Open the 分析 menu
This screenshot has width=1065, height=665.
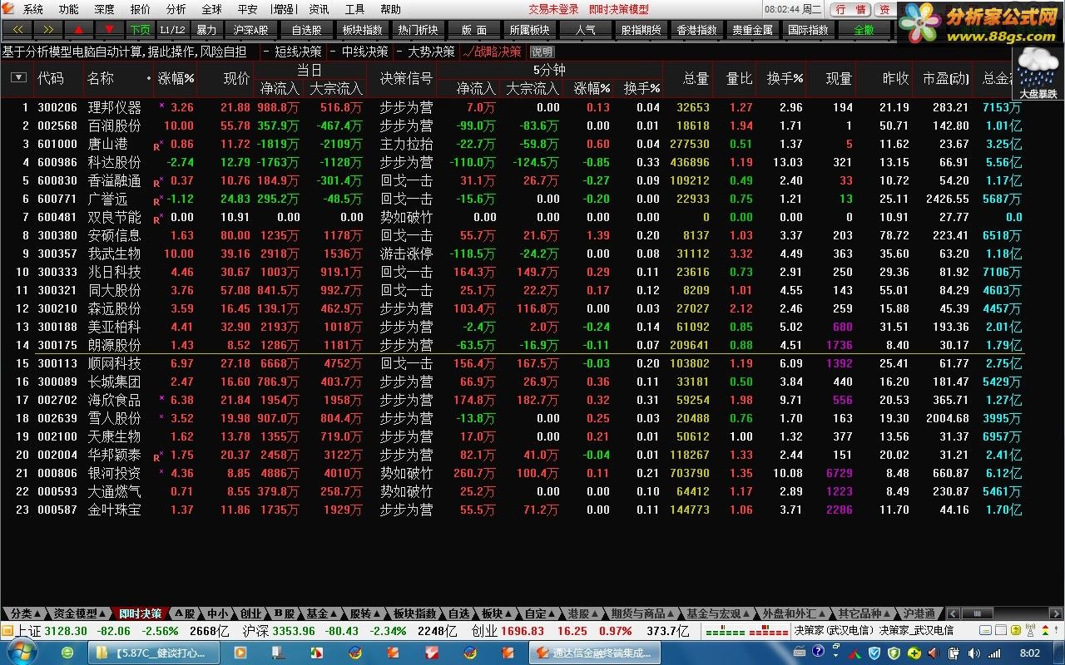176,9
